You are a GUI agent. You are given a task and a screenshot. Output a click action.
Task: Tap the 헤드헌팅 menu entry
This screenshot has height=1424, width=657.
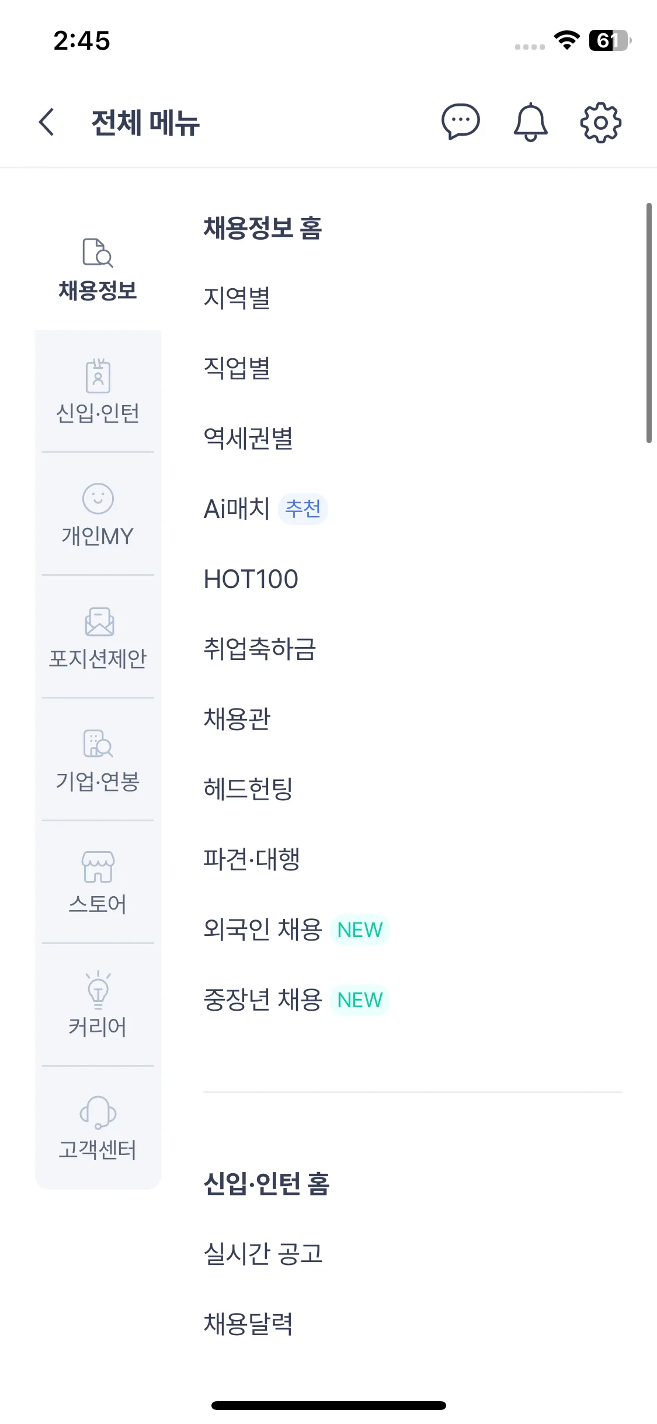(248, 789)
